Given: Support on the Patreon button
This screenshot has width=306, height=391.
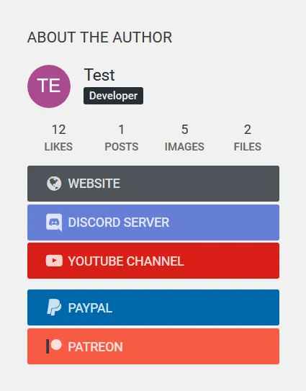Looking at the screenshot, I should click(x=153, y=346).
